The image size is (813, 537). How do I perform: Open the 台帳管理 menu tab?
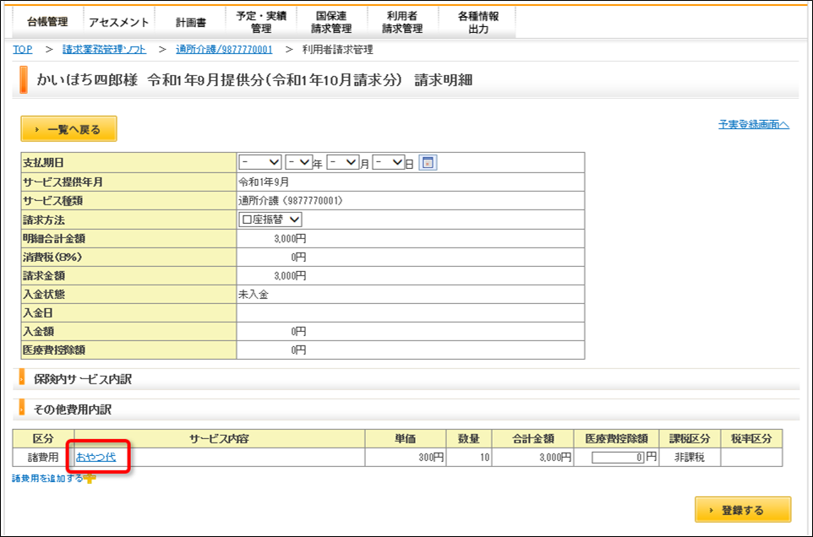[47, 22]
